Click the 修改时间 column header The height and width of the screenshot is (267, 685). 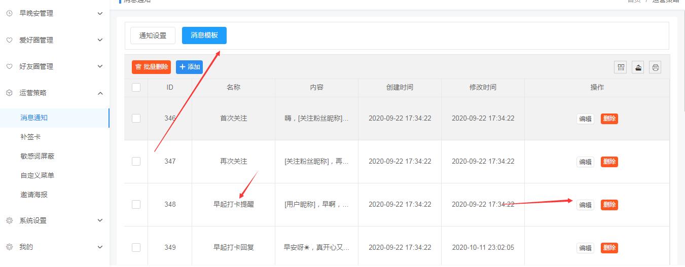(x=483, y=87)
